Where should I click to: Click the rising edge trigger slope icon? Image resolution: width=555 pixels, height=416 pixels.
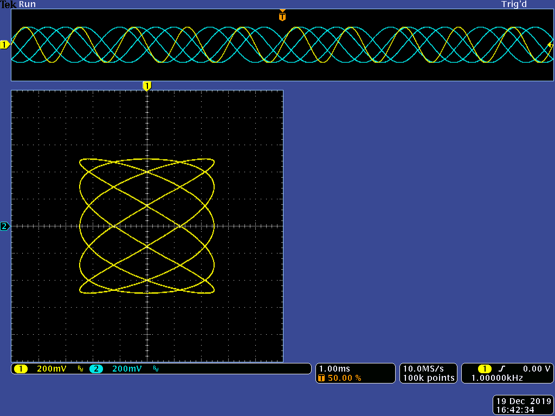[x=501, y=369]
